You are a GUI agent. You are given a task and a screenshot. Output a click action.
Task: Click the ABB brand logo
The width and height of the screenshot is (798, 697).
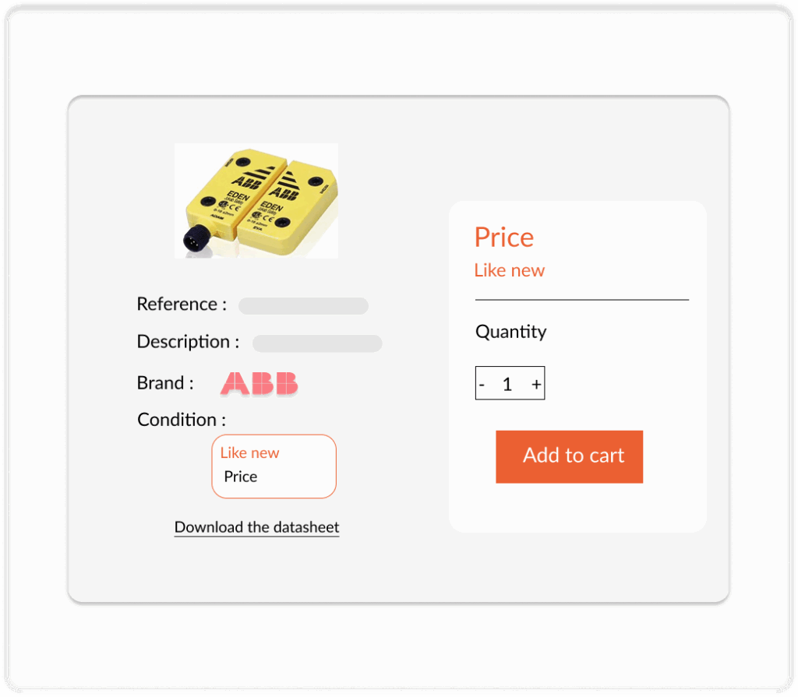(x=259, y=383)
